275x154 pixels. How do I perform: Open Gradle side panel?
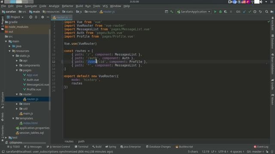[272, 84]
